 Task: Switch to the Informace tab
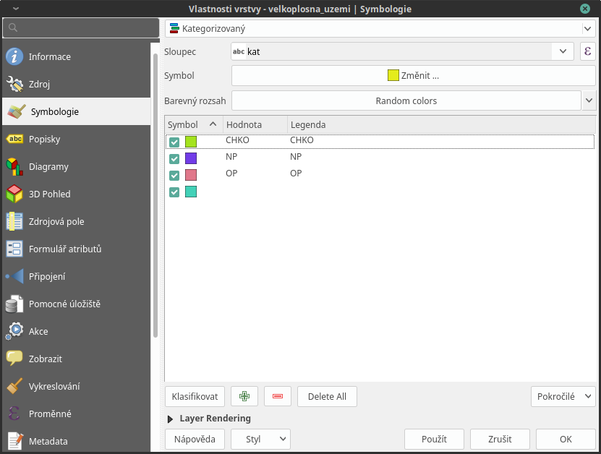[76, 56]
